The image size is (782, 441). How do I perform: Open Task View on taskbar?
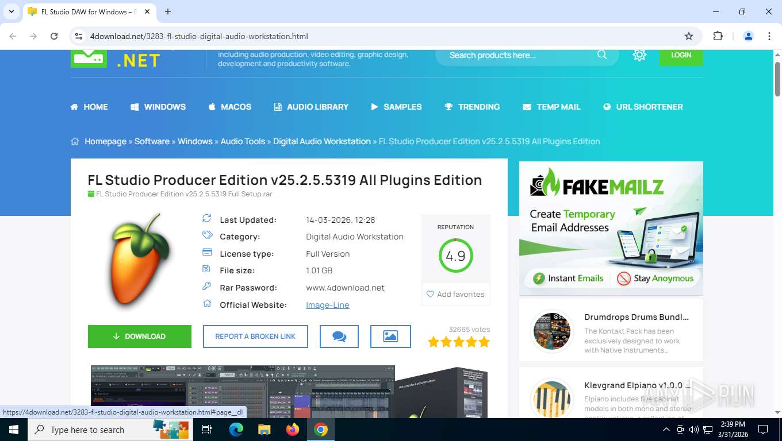point(207,430)
